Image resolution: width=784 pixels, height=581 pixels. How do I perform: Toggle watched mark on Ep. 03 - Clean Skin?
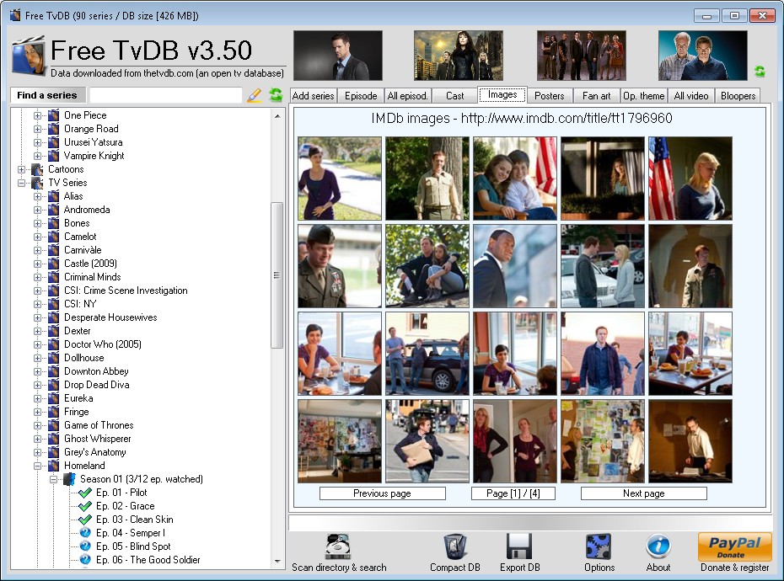pyautogui.click(x=85, y=520)
